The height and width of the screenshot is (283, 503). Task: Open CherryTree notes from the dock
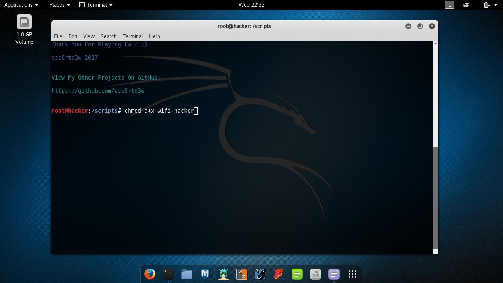[x=334, y=274]
